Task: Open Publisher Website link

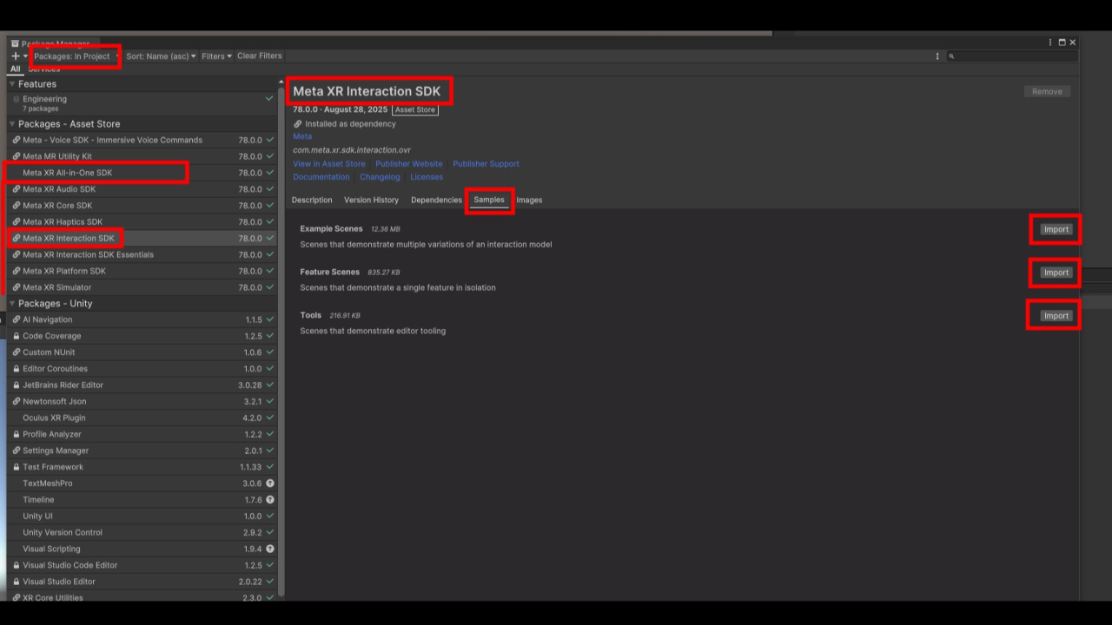Action: point(409,163)
